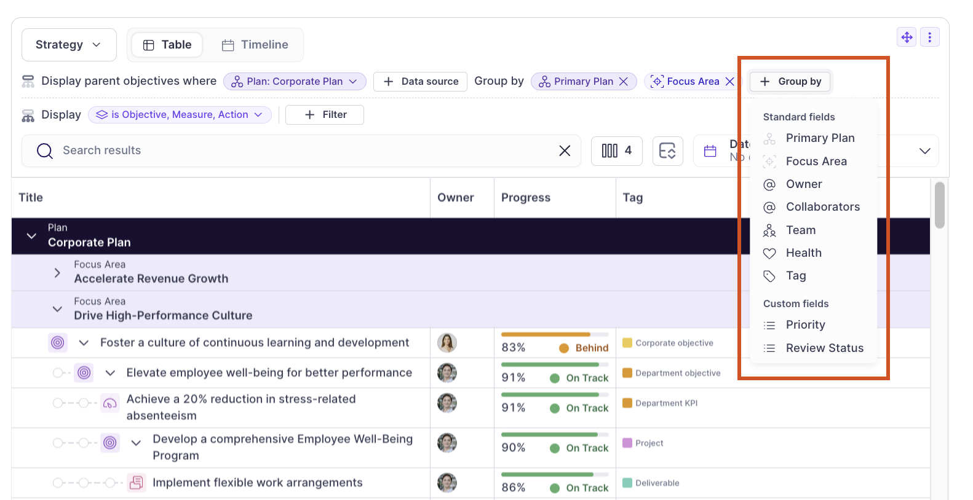
Task: Select Owner in the Group by menu
Action: (x=803, y=184)
